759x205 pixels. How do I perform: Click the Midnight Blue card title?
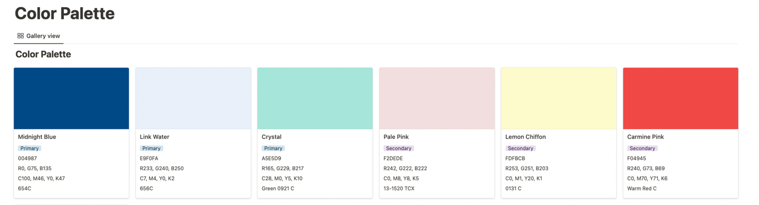tap(37, 137)
